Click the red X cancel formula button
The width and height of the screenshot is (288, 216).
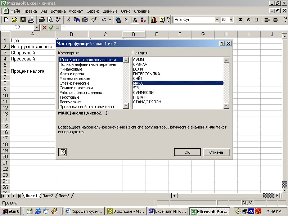44,28
